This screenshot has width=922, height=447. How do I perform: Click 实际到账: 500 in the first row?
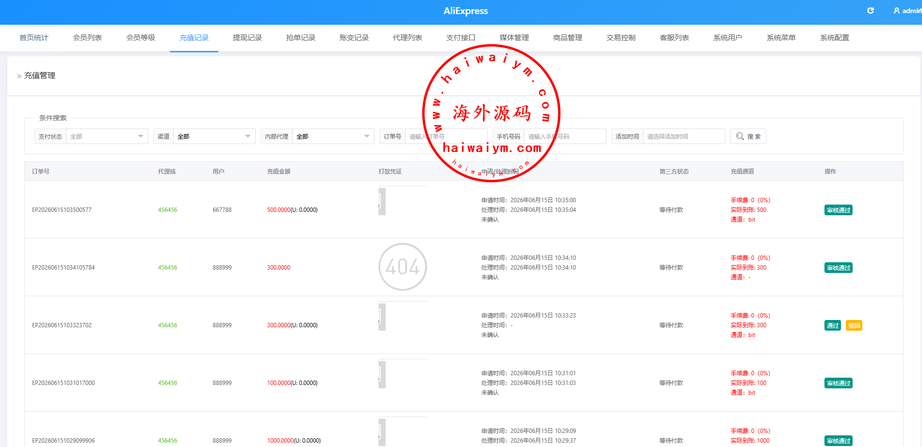click(749, 210)
